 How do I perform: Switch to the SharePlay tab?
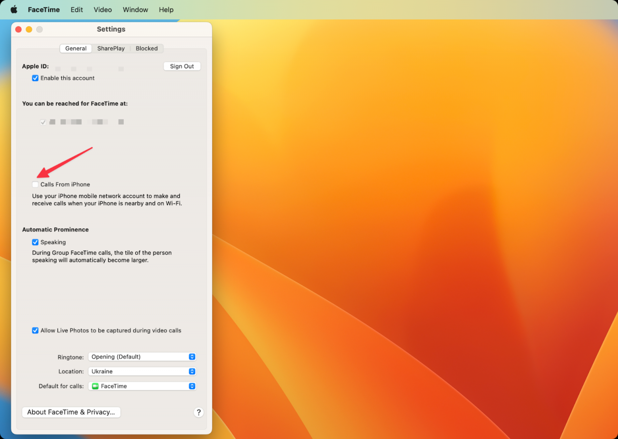tap(111, 49)
